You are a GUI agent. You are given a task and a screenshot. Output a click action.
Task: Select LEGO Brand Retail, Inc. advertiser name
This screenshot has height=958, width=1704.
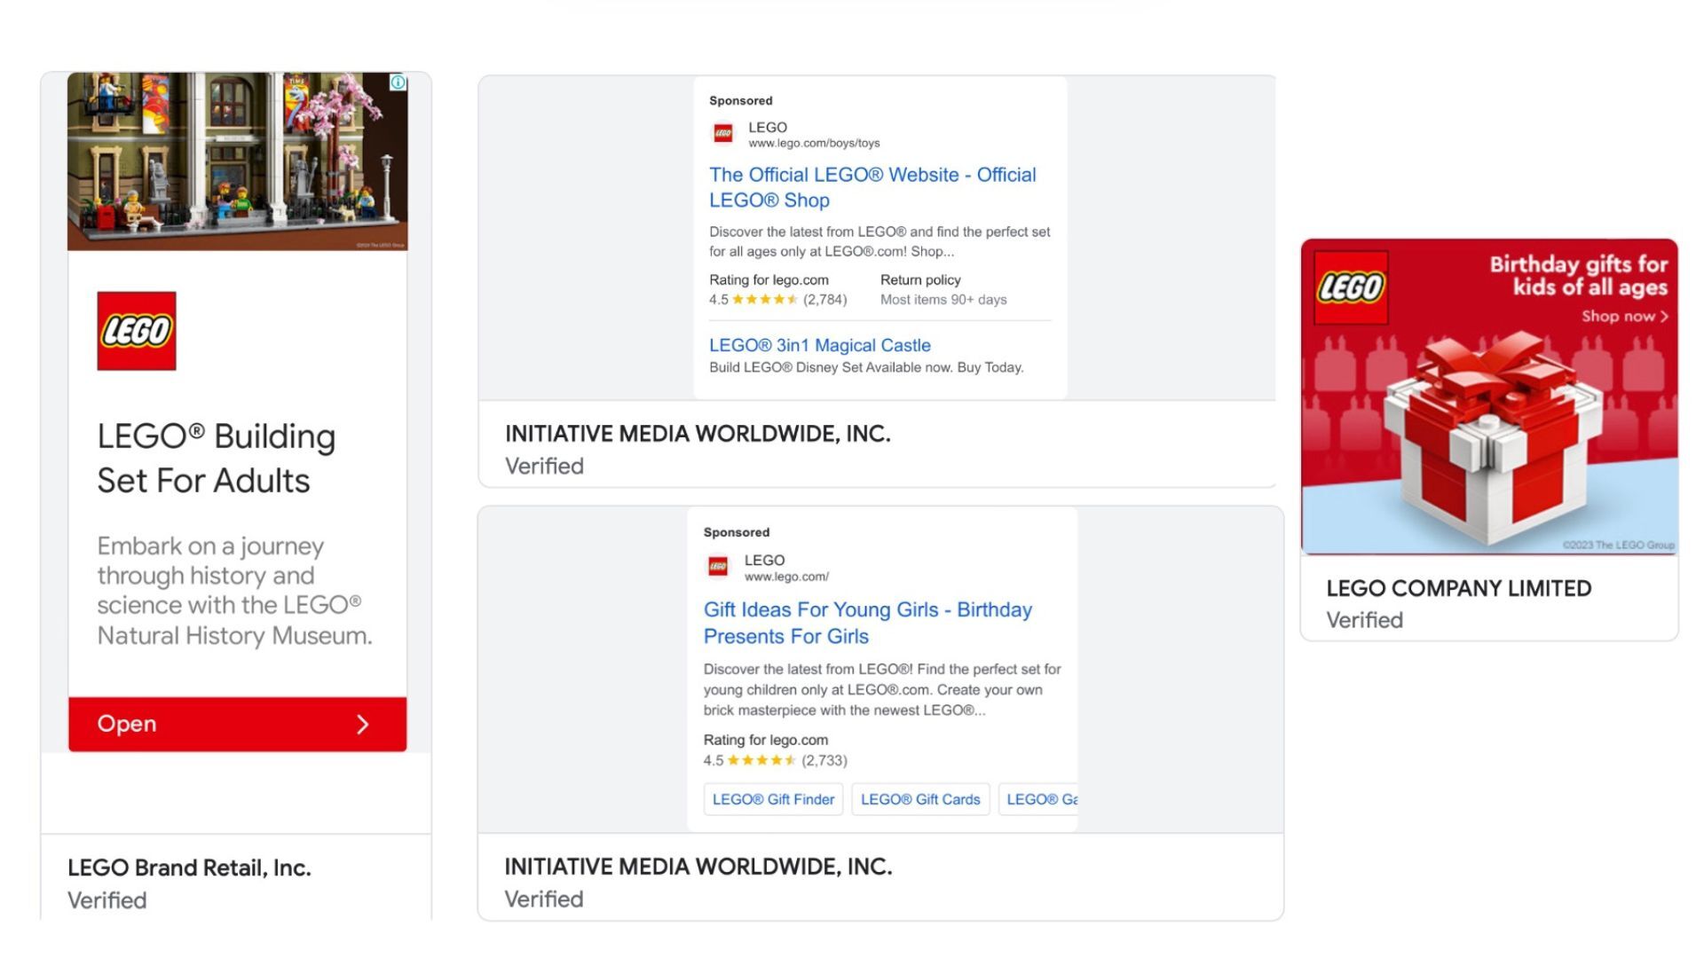point(189,868)
